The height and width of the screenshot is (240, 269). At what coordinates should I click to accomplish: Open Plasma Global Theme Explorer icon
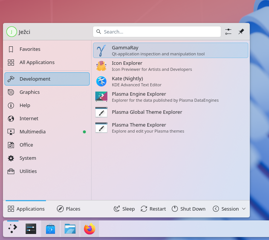(101, 112)
